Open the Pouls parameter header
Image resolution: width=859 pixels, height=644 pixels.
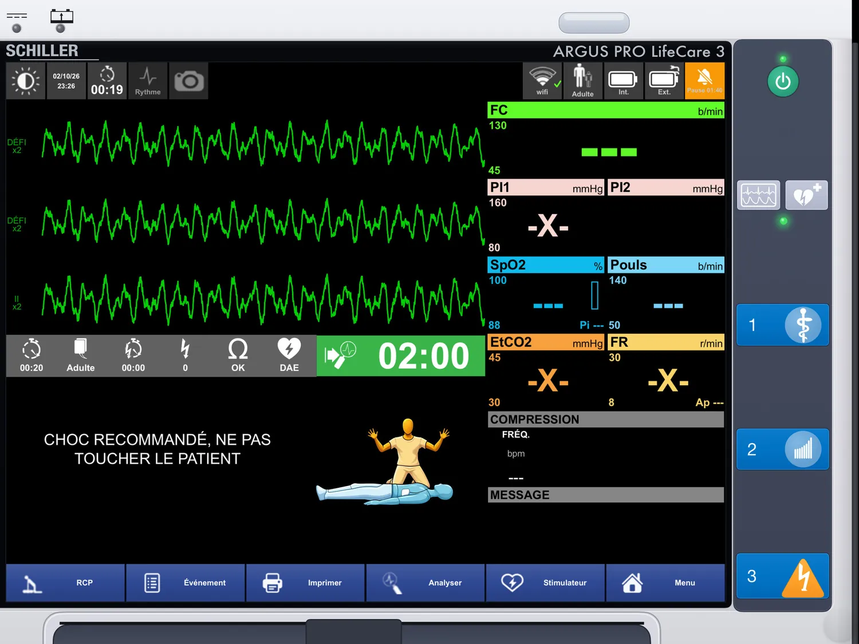click(666, 265)
